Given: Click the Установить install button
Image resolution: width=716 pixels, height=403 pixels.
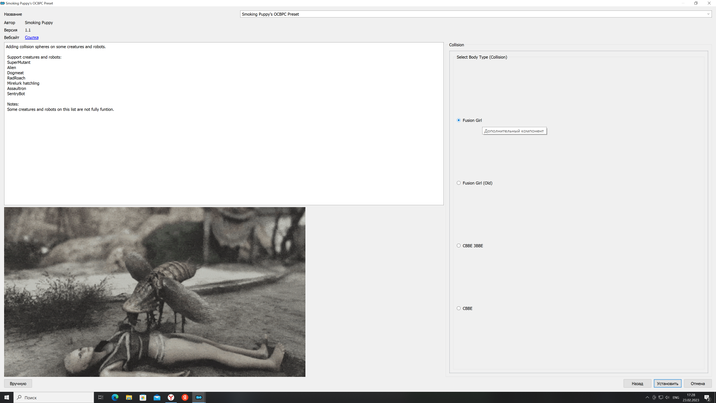Looking at the screenshot, I should click(667, 384).
